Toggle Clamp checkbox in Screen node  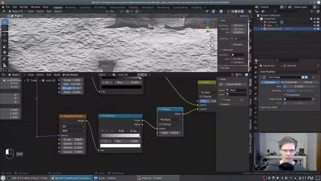tap(201, 97)
